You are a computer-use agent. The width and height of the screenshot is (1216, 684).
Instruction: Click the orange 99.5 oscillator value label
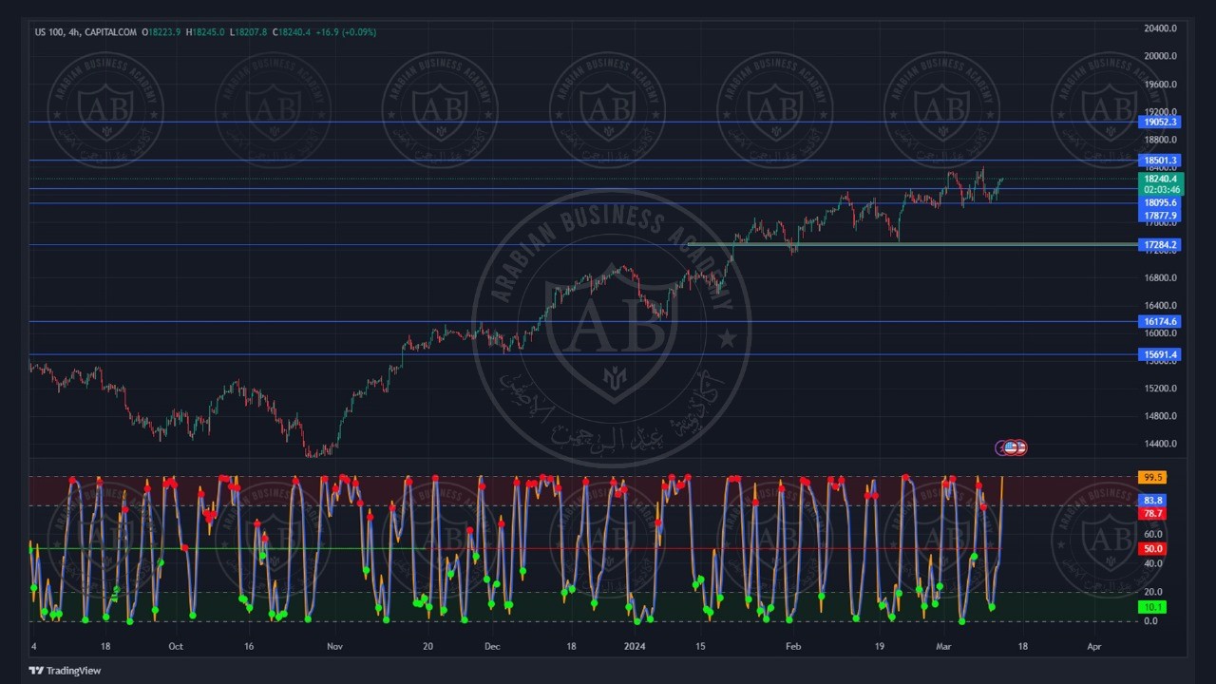(x=1152, y=477)
